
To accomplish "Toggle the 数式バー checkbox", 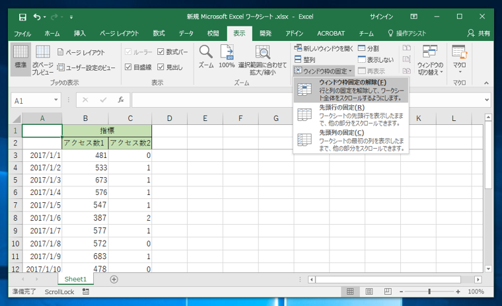I will (161, 52).
